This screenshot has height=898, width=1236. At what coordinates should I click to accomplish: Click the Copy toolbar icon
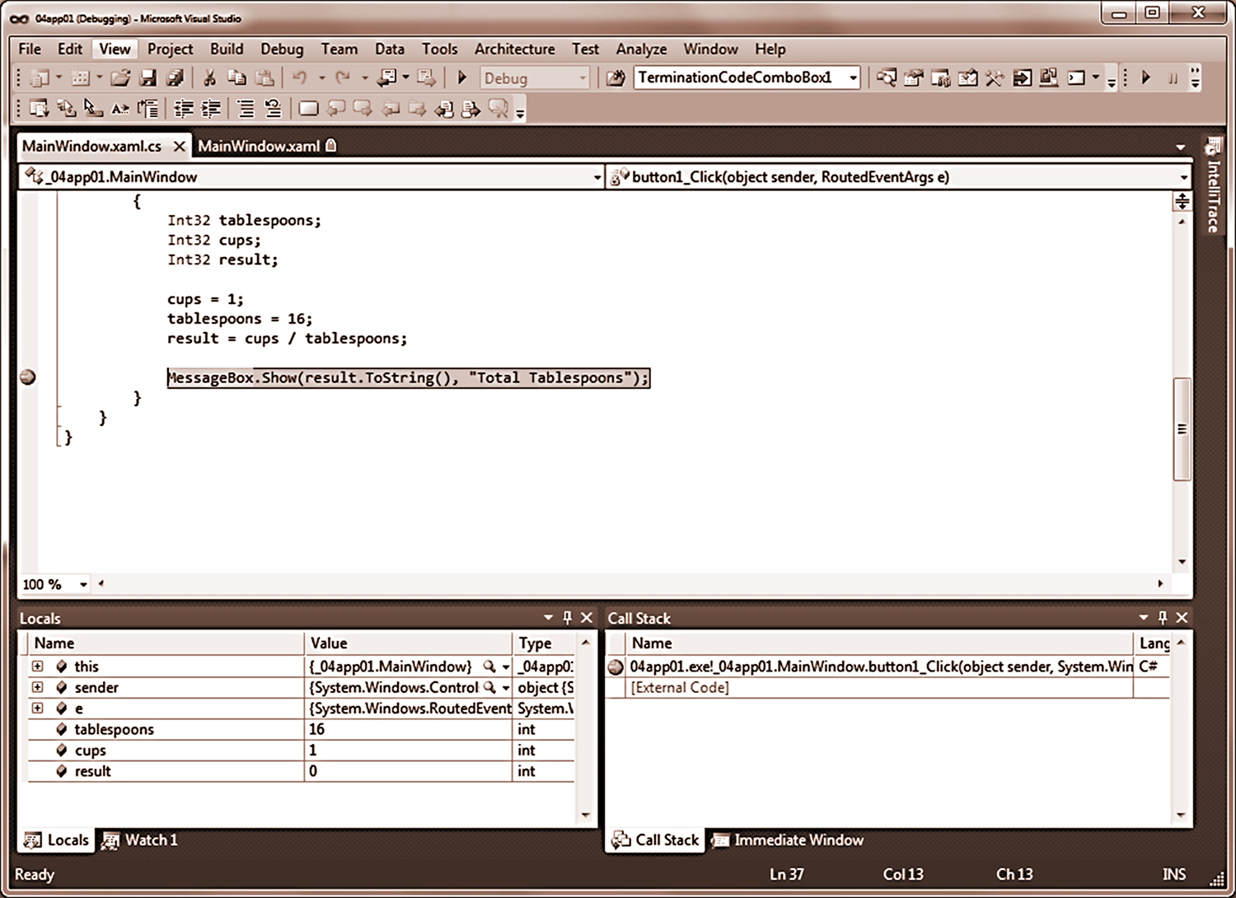[236, 78]
